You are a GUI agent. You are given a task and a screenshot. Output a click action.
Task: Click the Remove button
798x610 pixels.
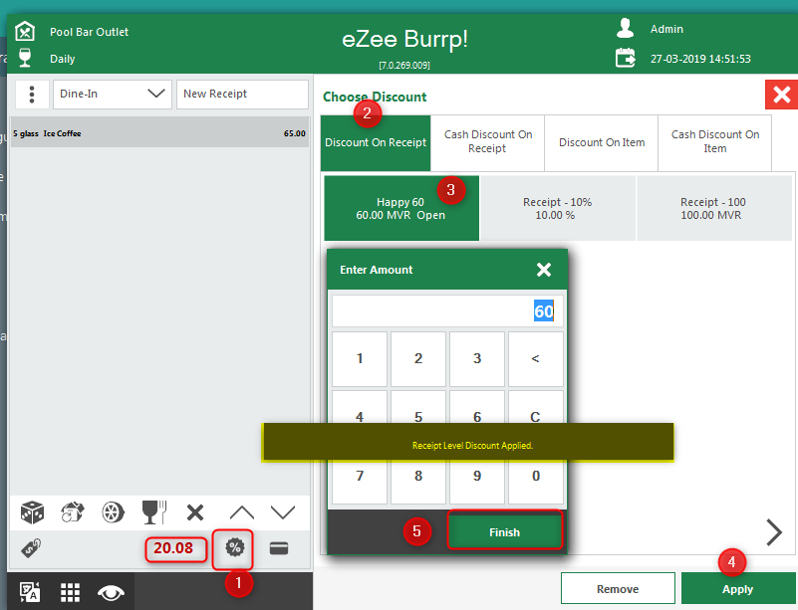[x=618, y=589]
